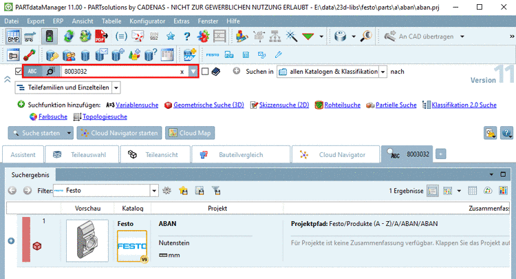Open the Variablensuche link
Screen dimensions: 516x279
[x=137, y=105]
